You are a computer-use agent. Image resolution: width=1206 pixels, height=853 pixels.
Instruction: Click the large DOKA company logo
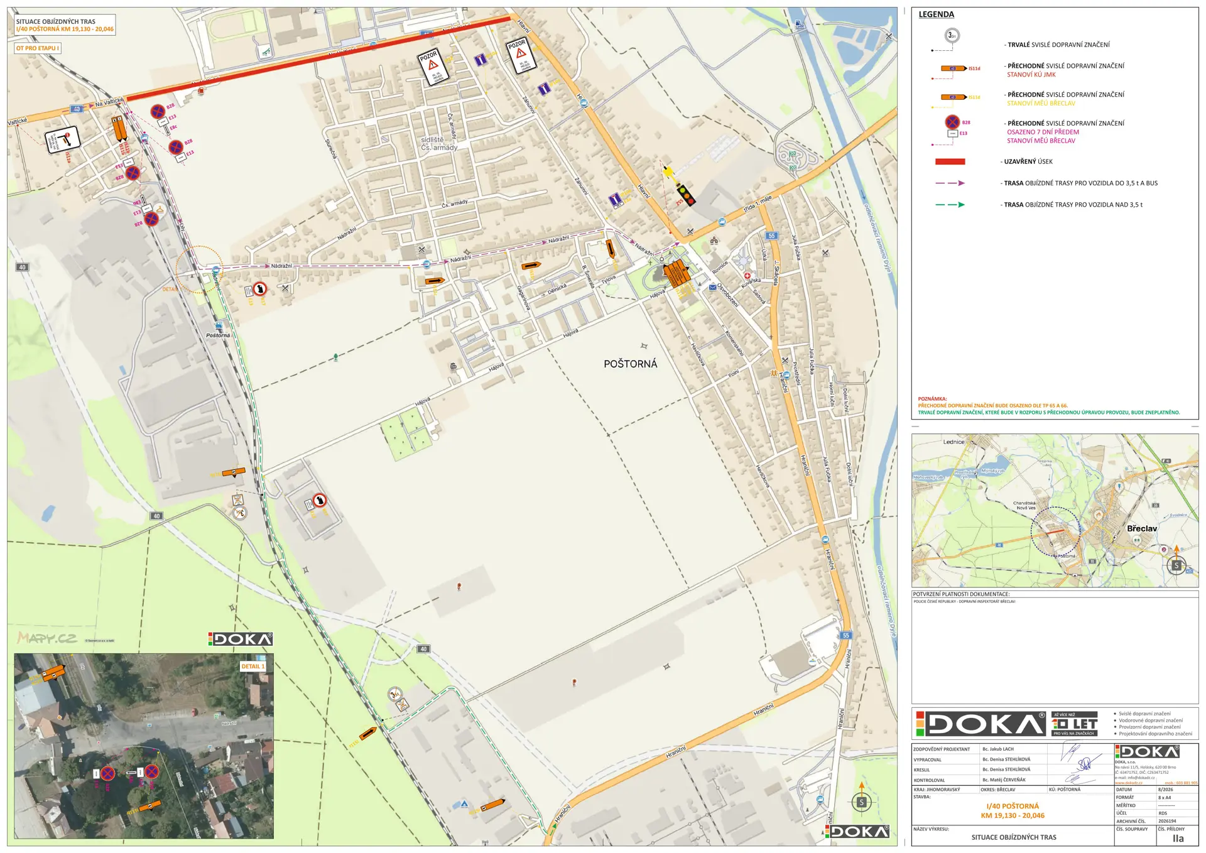click(x=981, y=724)
